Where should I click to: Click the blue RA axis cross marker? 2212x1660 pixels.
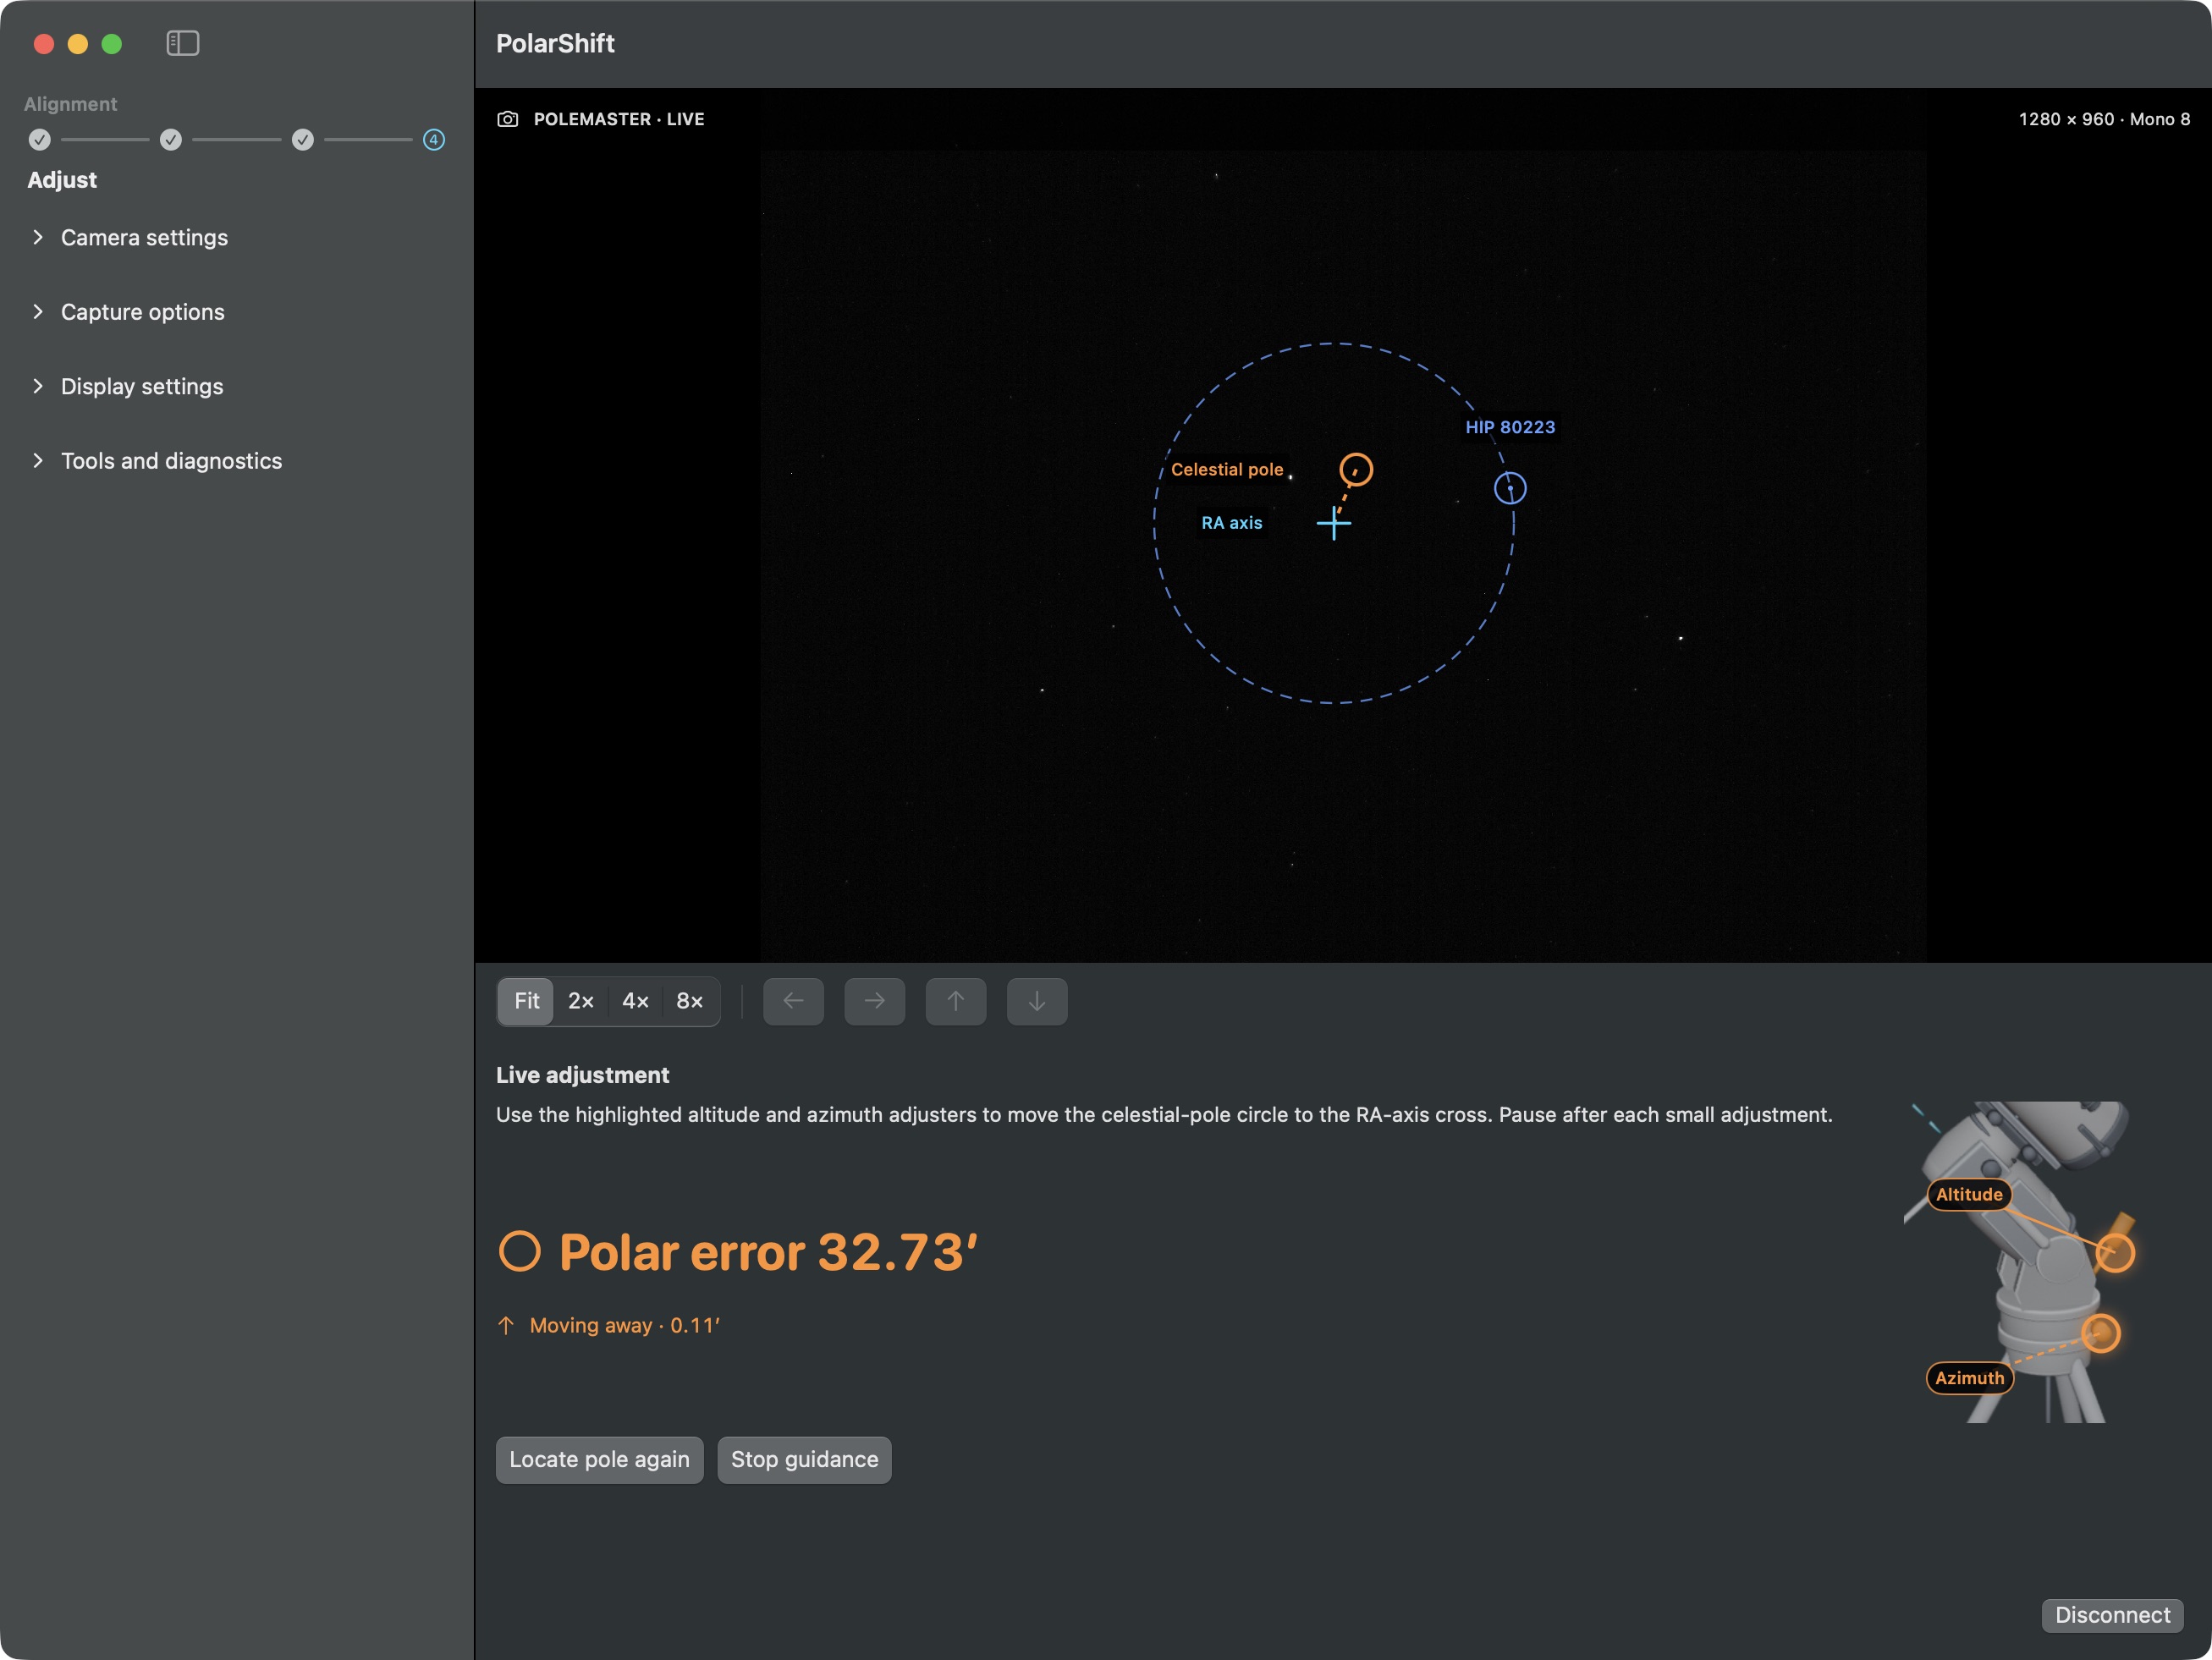click(x=1333, y=523)
